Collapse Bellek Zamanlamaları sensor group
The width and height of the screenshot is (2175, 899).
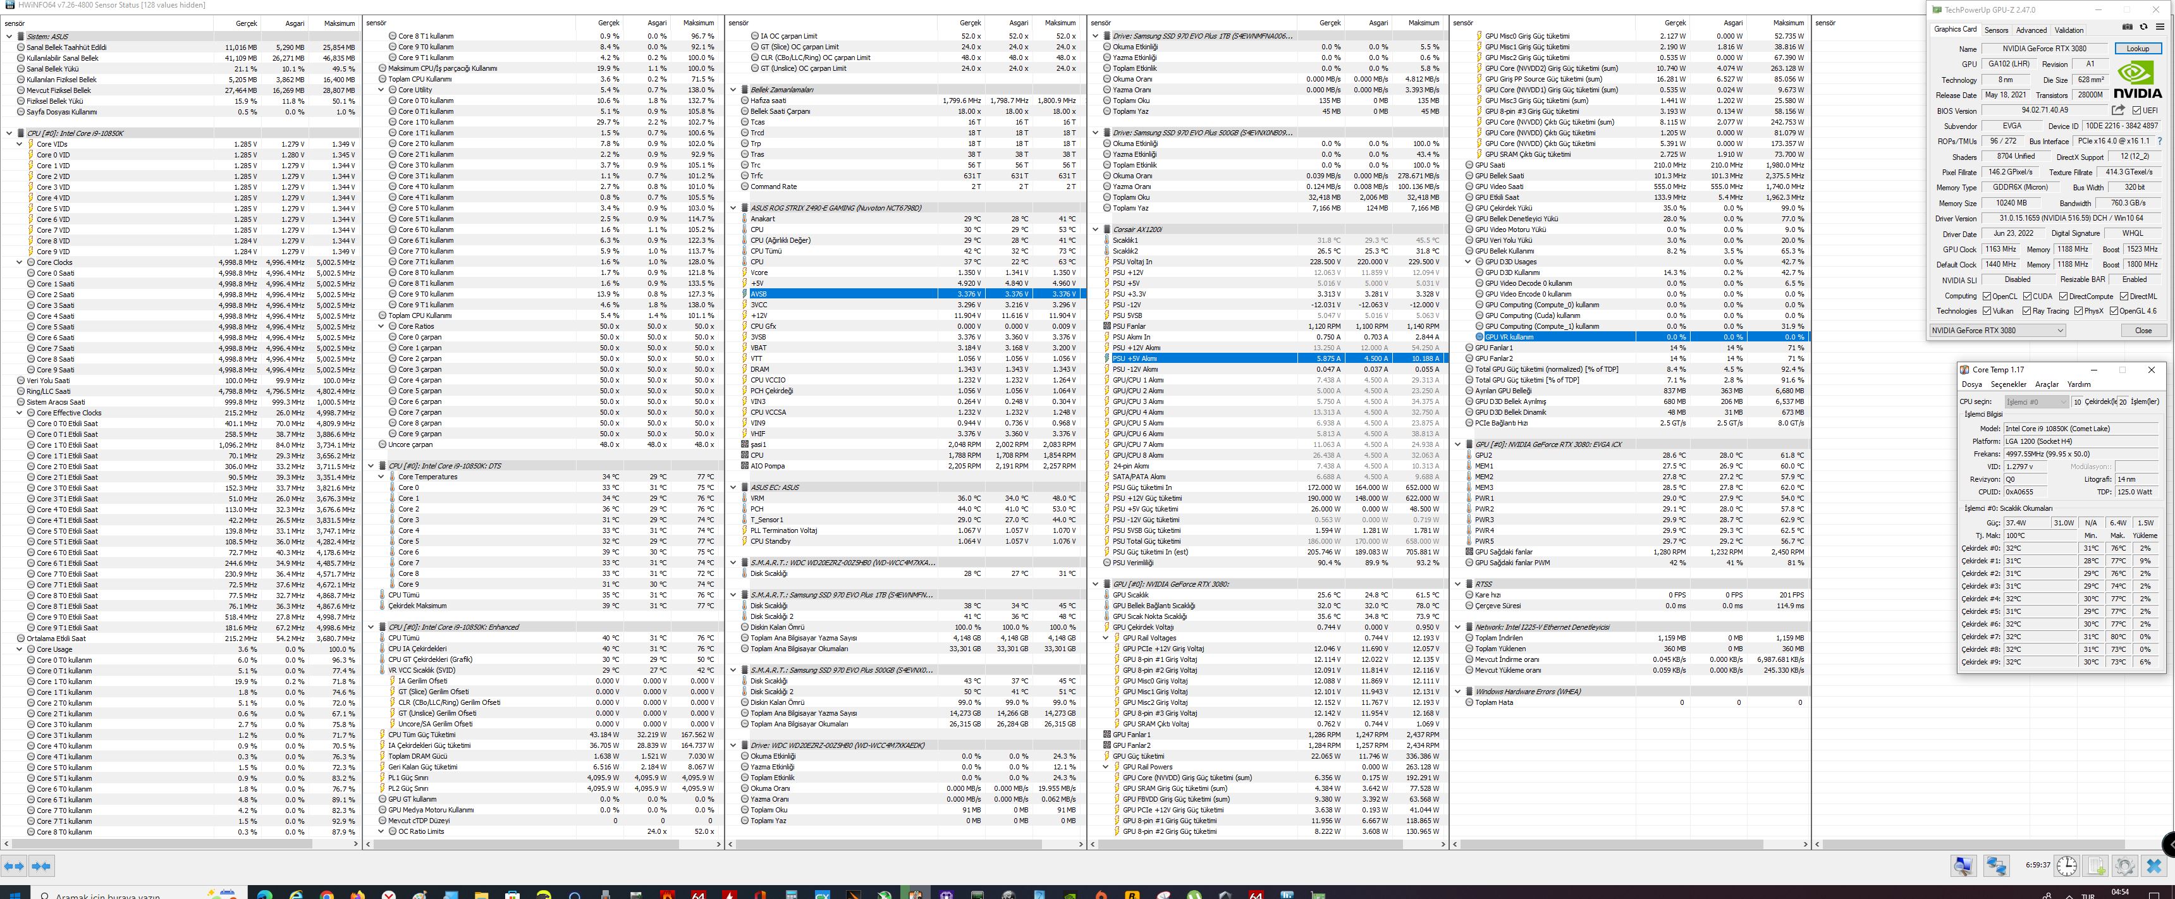(733, 90)
